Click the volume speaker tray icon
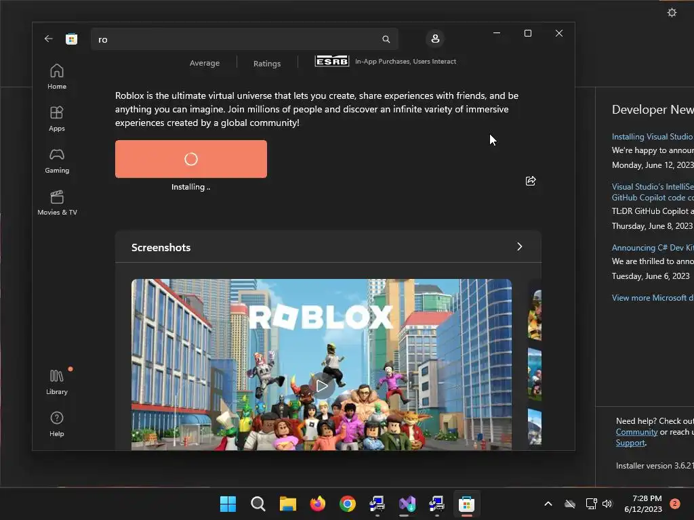Viewport: 694px width, 520px height. pyautogui.click(x=607, y=504)
